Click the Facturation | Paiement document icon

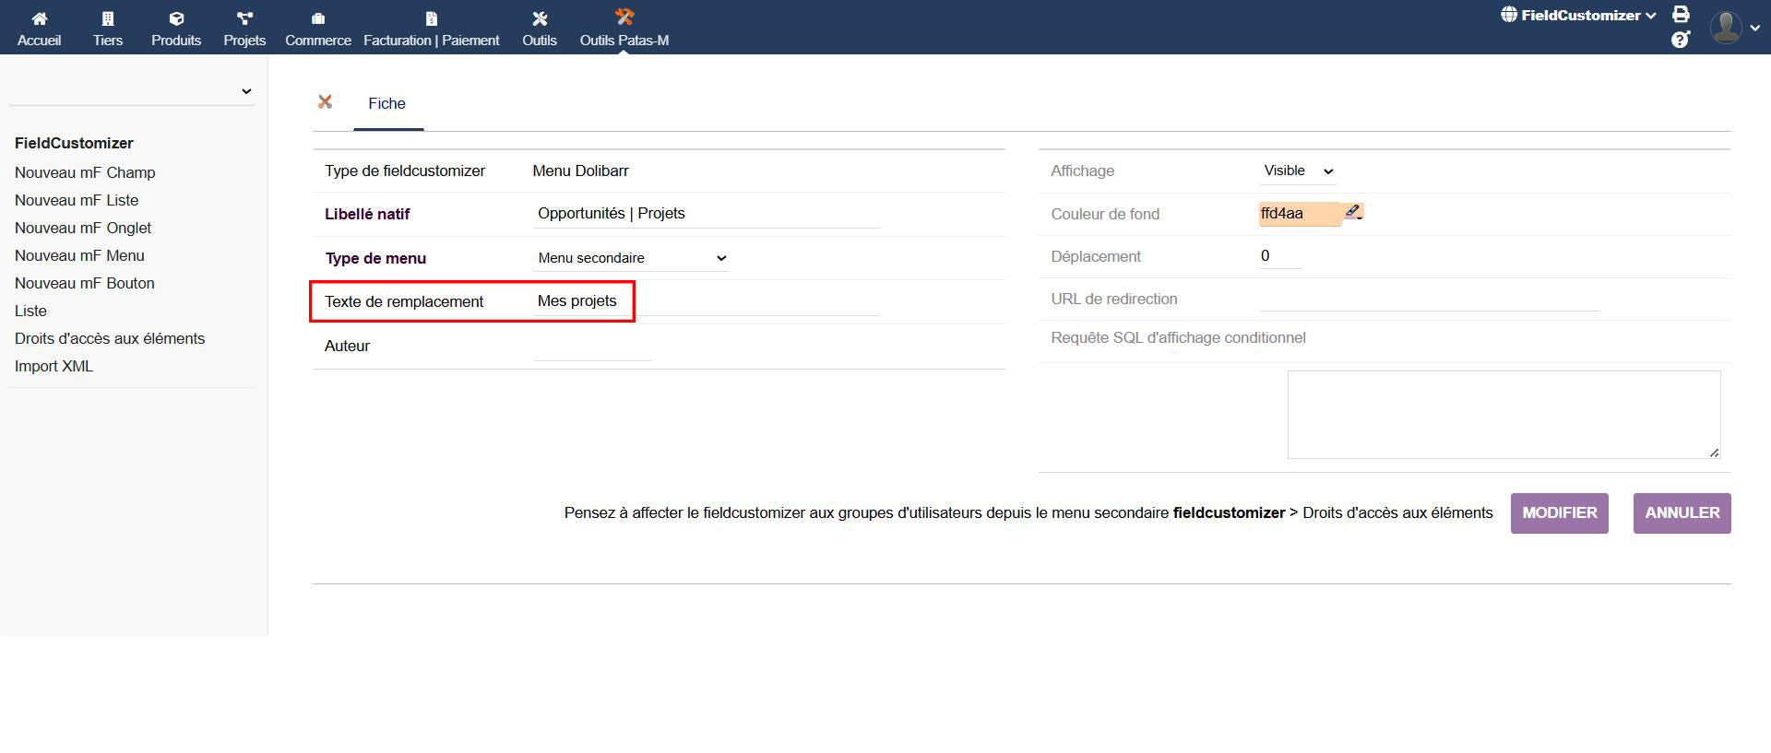coord(431,18)
